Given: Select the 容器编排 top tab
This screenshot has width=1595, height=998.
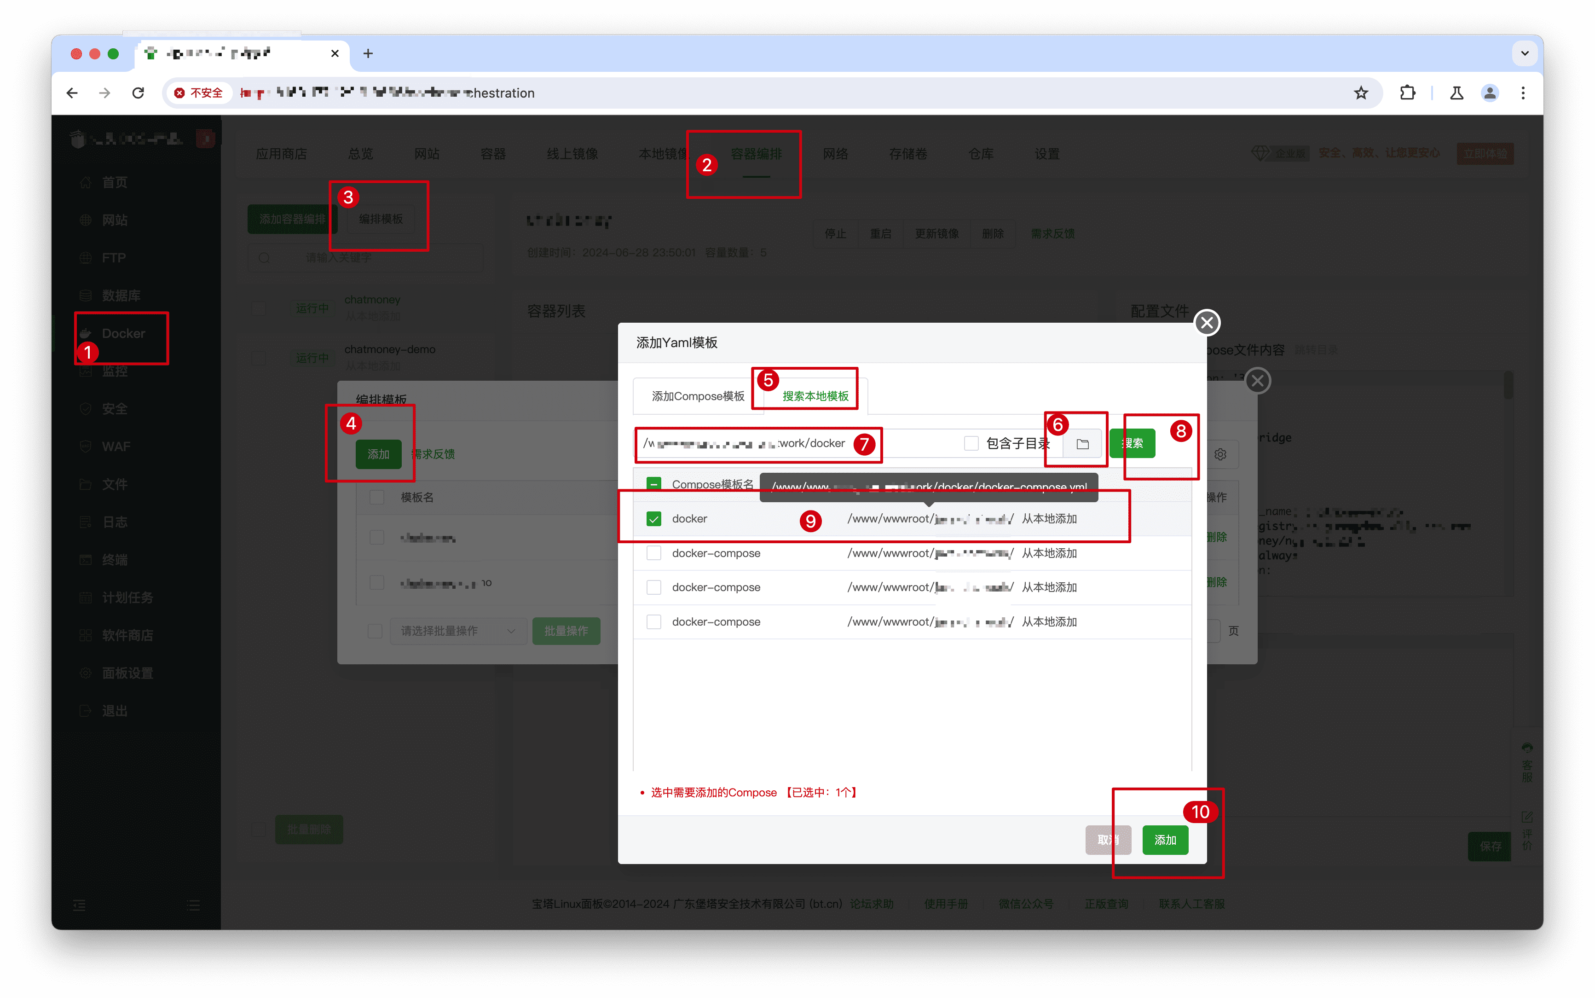Looking at the screenshot, I should pyautogui.click(x=756, y=154).
